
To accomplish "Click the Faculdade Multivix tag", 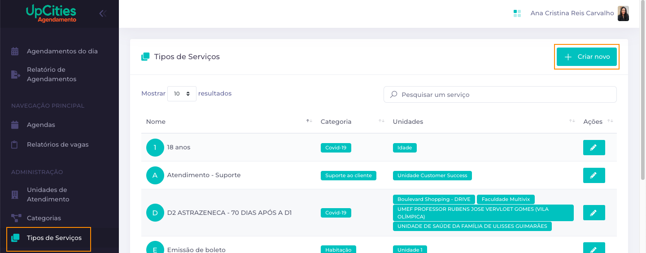I will pyautogui.click(x=506, y=199).
